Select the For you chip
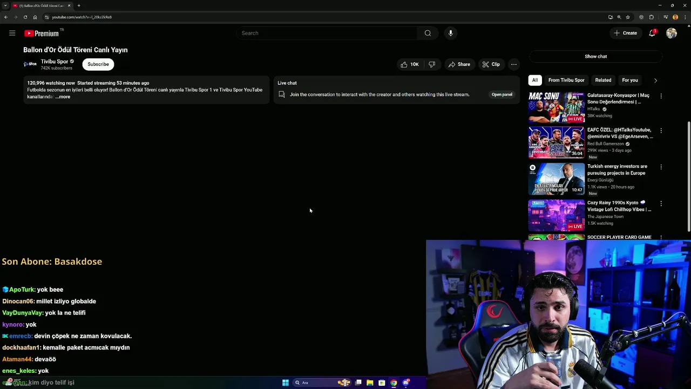Screen dimensions: 691x389 [629, 80]
